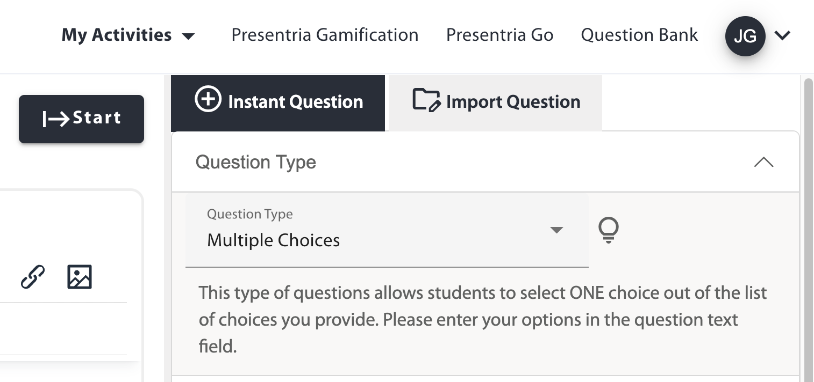The width and height of the screenshot is (814, 382).
Task: Go to Presentria Gamification
Action: (x=325, y=35)
